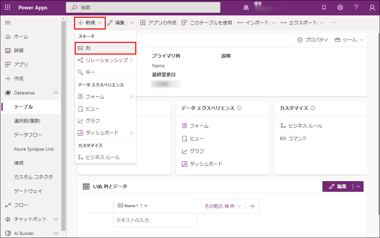
Task: Add a new column with plus icon
Action: pyautogui.click(x=252, y=206)
